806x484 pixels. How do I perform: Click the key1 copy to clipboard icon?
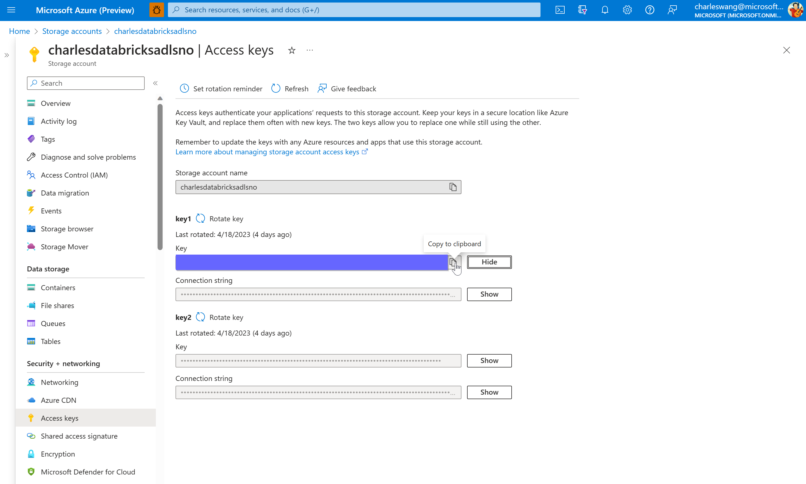[x=453, y=262]
